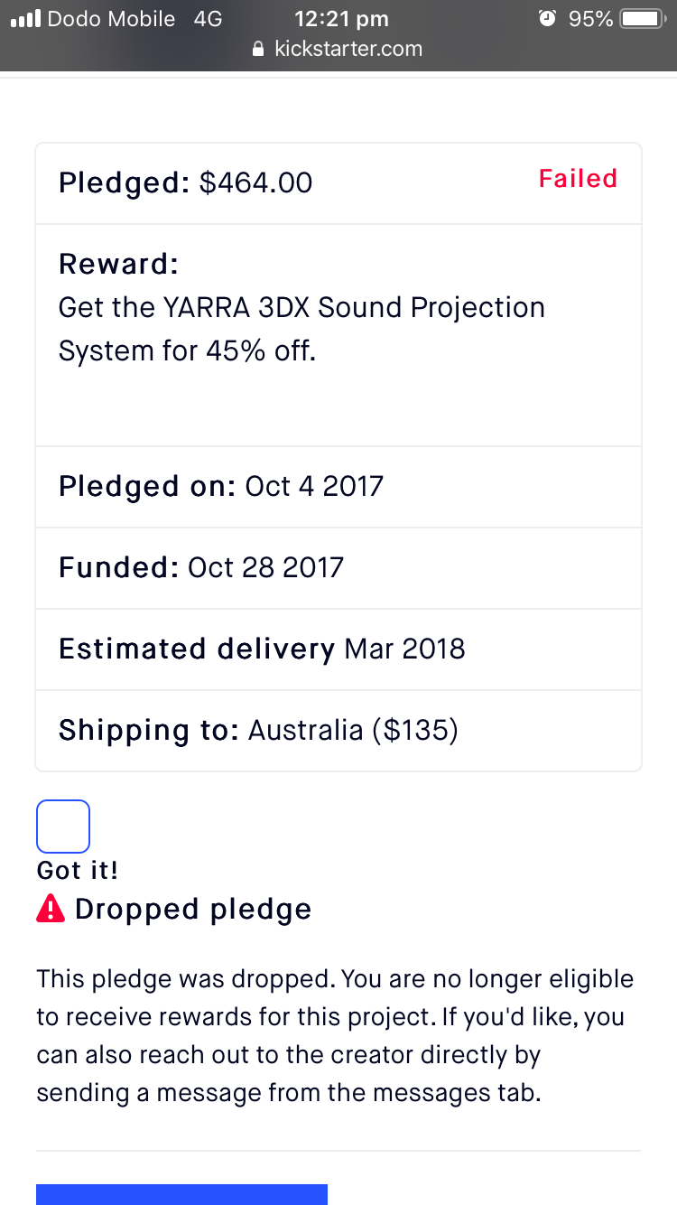This screenshot has width=677, height=1205.
Task: Tap the "Funded: Oct 28 2017" row
Action: (201, 567)
